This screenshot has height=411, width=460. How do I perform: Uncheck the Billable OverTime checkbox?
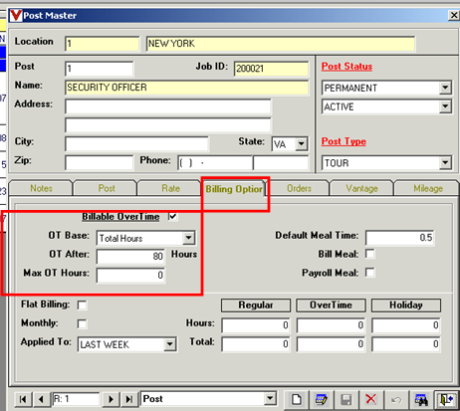[172, 217]
